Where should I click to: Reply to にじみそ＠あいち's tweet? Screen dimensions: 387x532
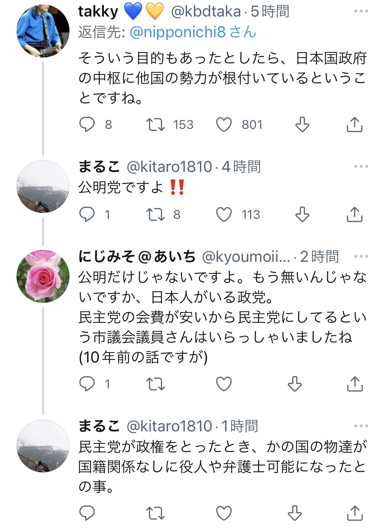click(x=87, y=384)
